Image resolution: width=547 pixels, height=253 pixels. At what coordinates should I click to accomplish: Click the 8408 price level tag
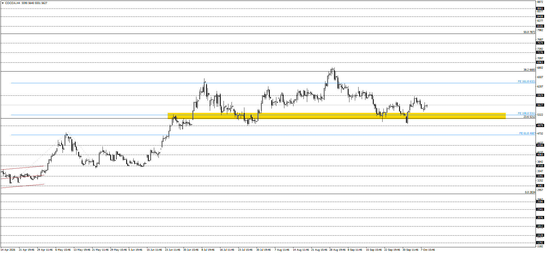click(540, 17)
